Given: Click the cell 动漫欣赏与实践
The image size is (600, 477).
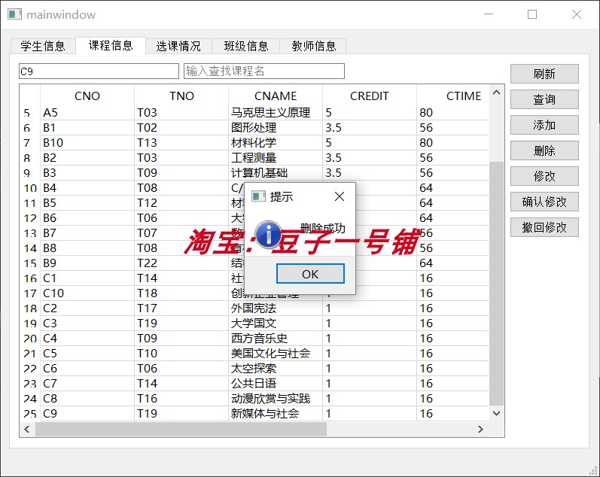Looking at the screenshot, I should [x=276, y=399].
